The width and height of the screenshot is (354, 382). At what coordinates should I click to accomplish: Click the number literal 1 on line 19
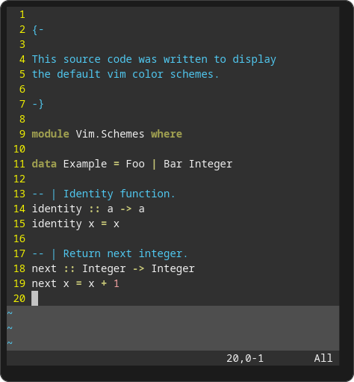(x=117, y=283)
